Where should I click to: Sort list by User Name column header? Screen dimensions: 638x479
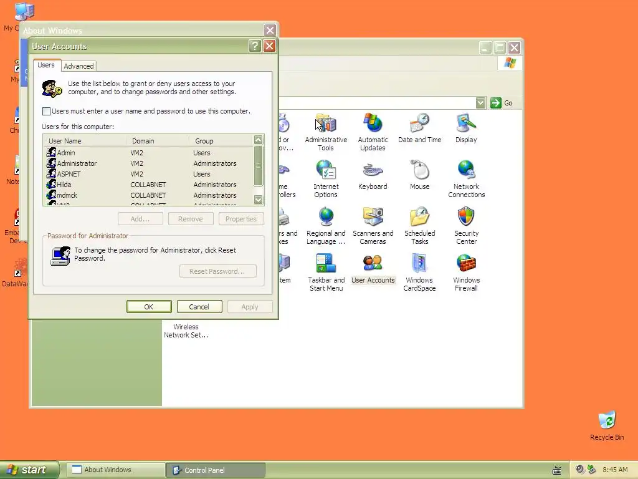[x=85, y=141]
